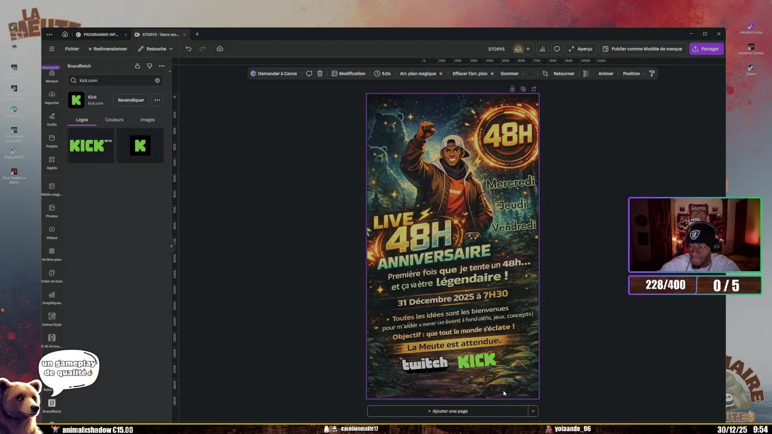Click the regenerate icon next to Demander à Canva

point(309,74)
